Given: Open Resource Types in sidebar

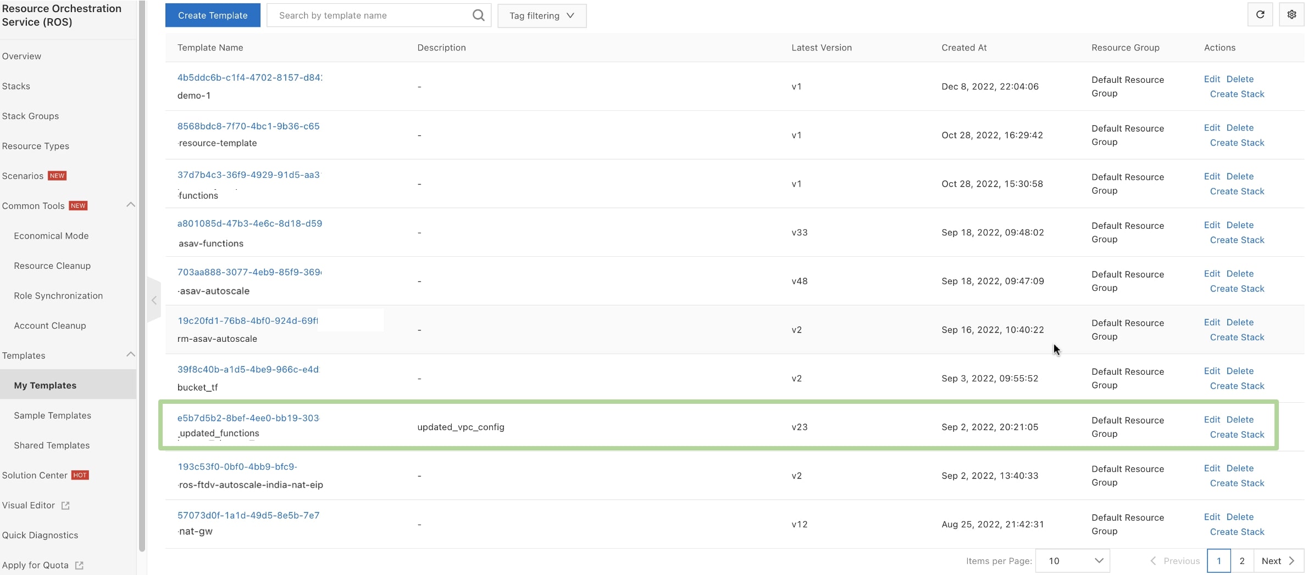Looking at the screenshot, I should [35, 146].
